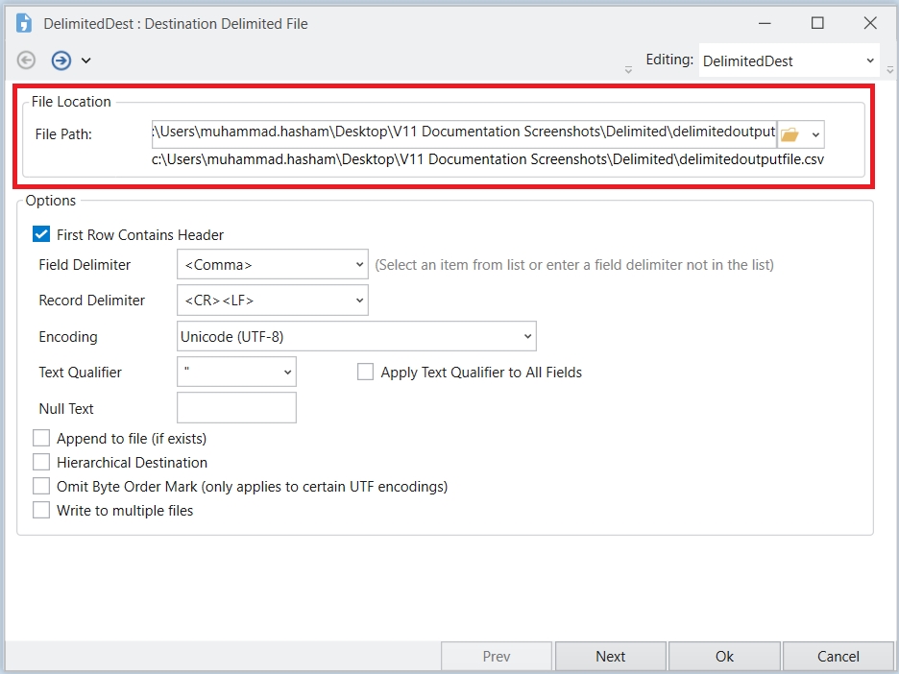Click the greyed-out back arrow icon
Image resolution: width=899 pixels, height=674 pixels.
[27, 60]
